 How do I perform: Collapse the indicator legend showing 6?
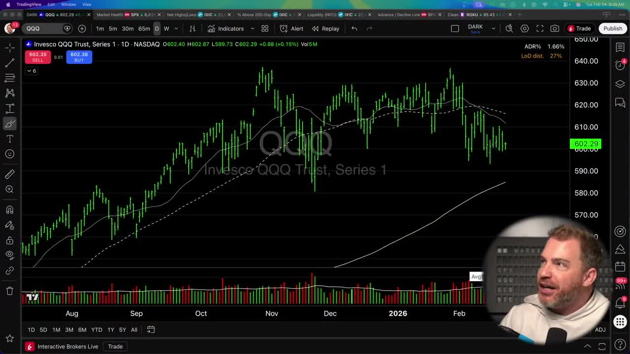point(31,71)
